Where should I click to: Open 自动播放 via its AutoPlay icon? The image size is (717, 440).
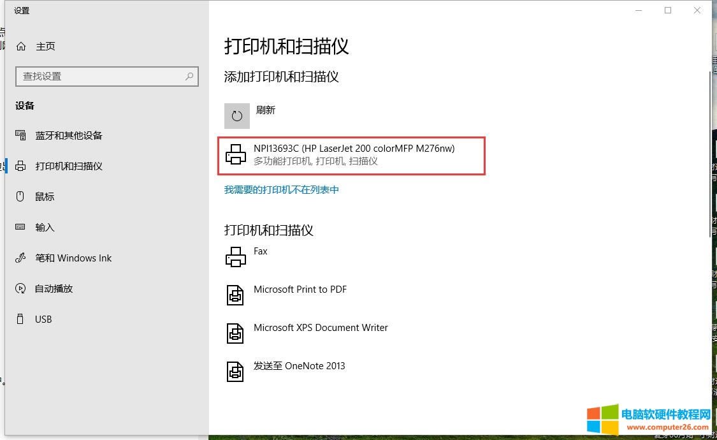pos(20,288)
